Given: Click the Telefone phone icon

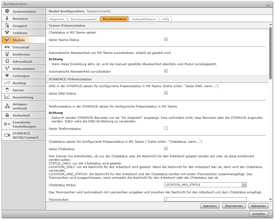Looking at the screenshot, I should (7, 32).
